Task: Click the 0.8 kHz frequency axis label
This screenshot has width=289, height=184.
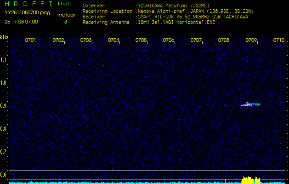Action: pos(4,129)
